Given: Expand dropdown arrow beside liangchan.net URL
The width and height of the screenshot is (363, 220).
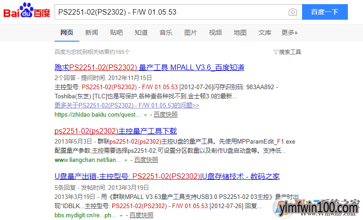Looking at the screenshot, I should [x=126, y=160].
